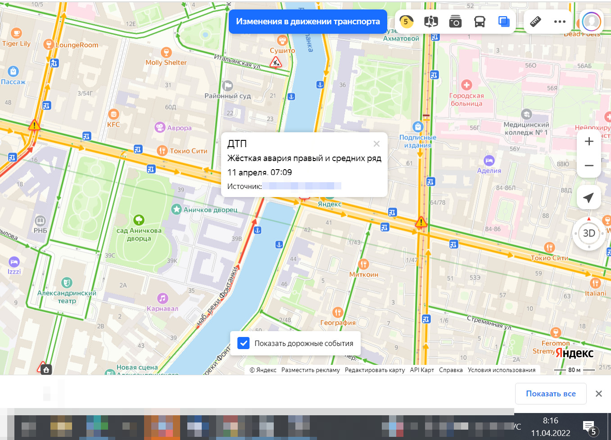This screenshot has width=611, height=440.
Task: Open the Разместить рекламу link
Action: 311,370
